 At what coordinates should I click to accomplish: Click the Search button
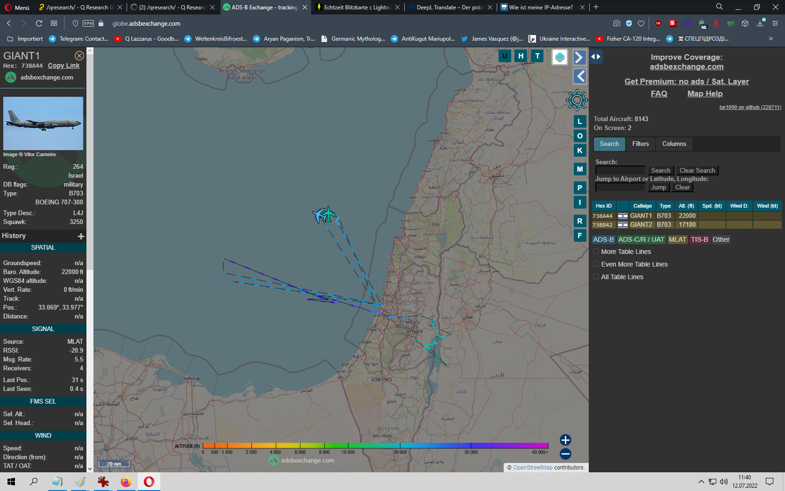tap(661, 171)
